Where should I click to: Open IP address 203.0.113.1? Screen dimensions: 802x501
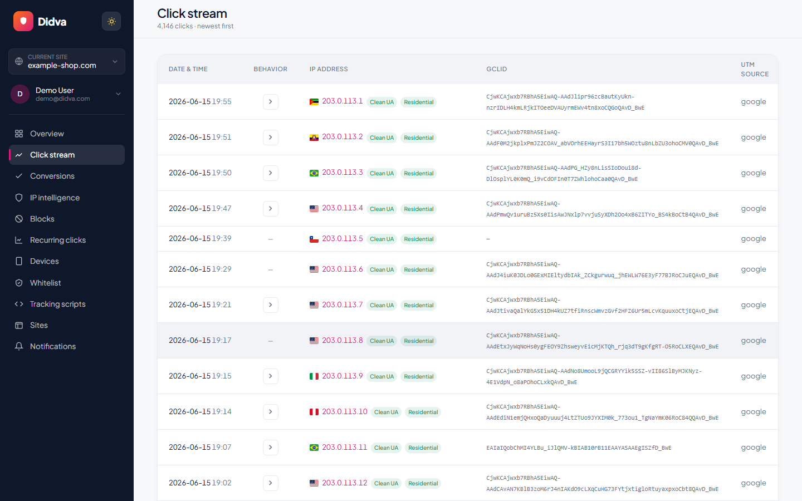pos(342,101)
